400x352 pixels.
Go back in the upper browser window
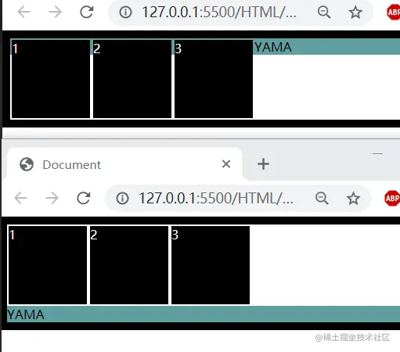pyautogui.click(x=23, y=12)
